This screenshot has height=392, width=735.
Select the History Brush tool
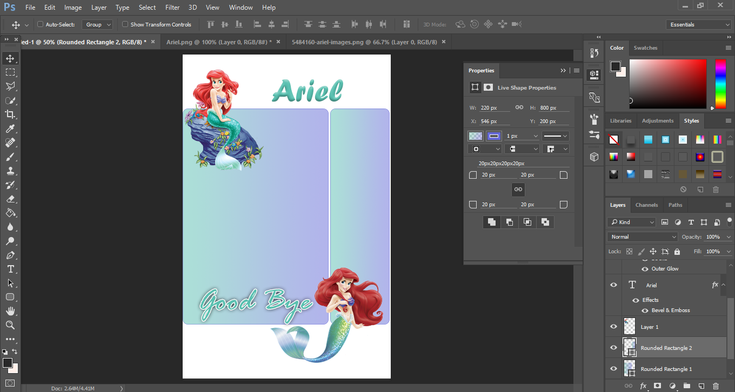[x=10, y=185]
